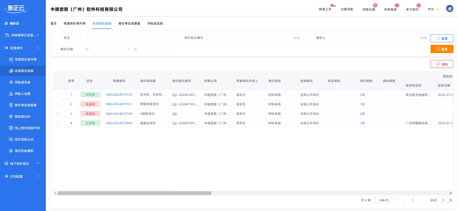Switch to 评标成员库 tab
The image size is (458, 211).
[155, 23]
